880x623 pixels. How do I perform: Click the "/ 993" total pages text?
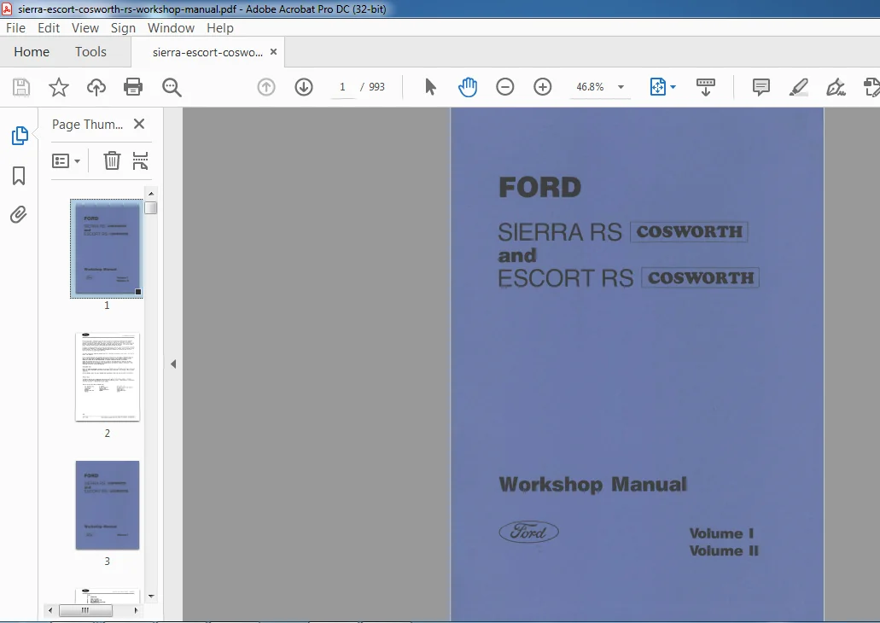[373, 87]
